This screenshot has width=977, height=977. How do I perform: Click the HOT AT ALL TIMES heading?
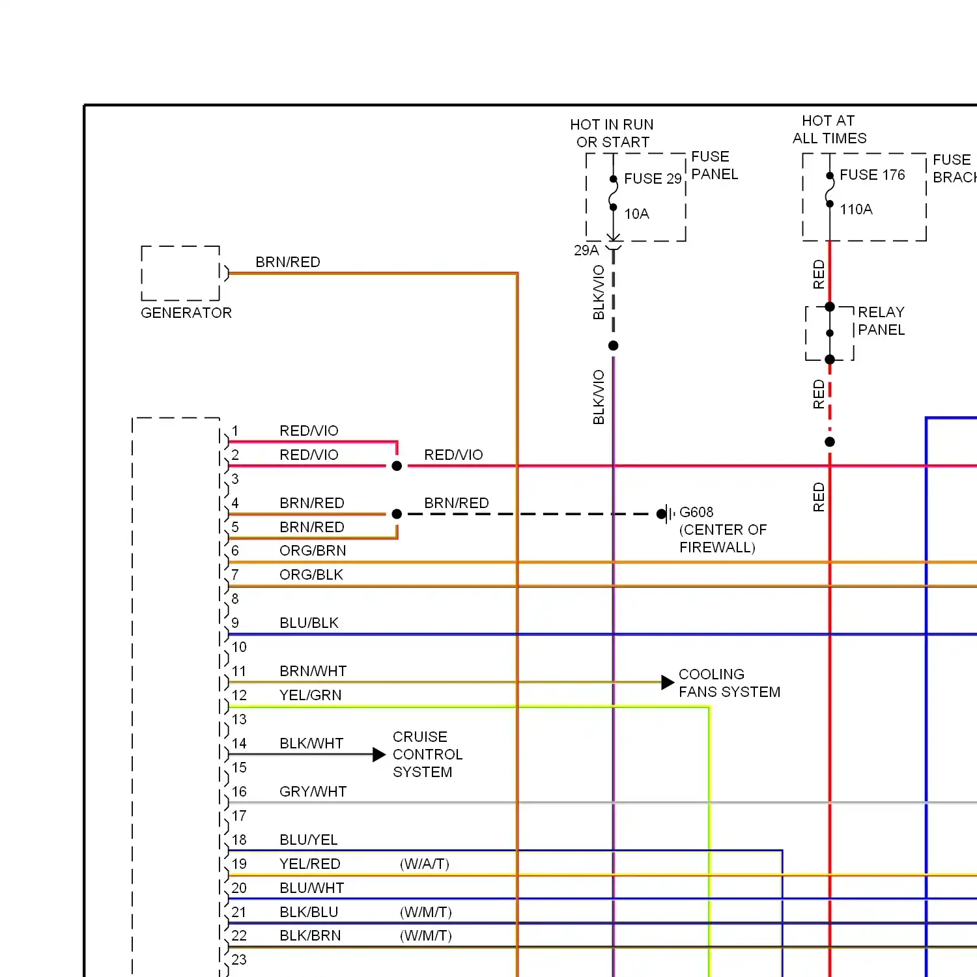(x=829, y=129)
